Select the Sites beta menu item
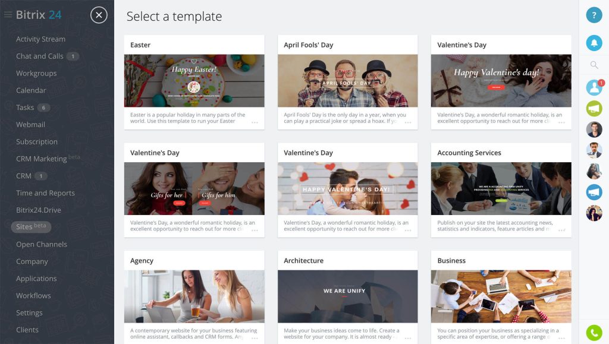This screenshot has width=609, height=344. (x=31, y=226)
